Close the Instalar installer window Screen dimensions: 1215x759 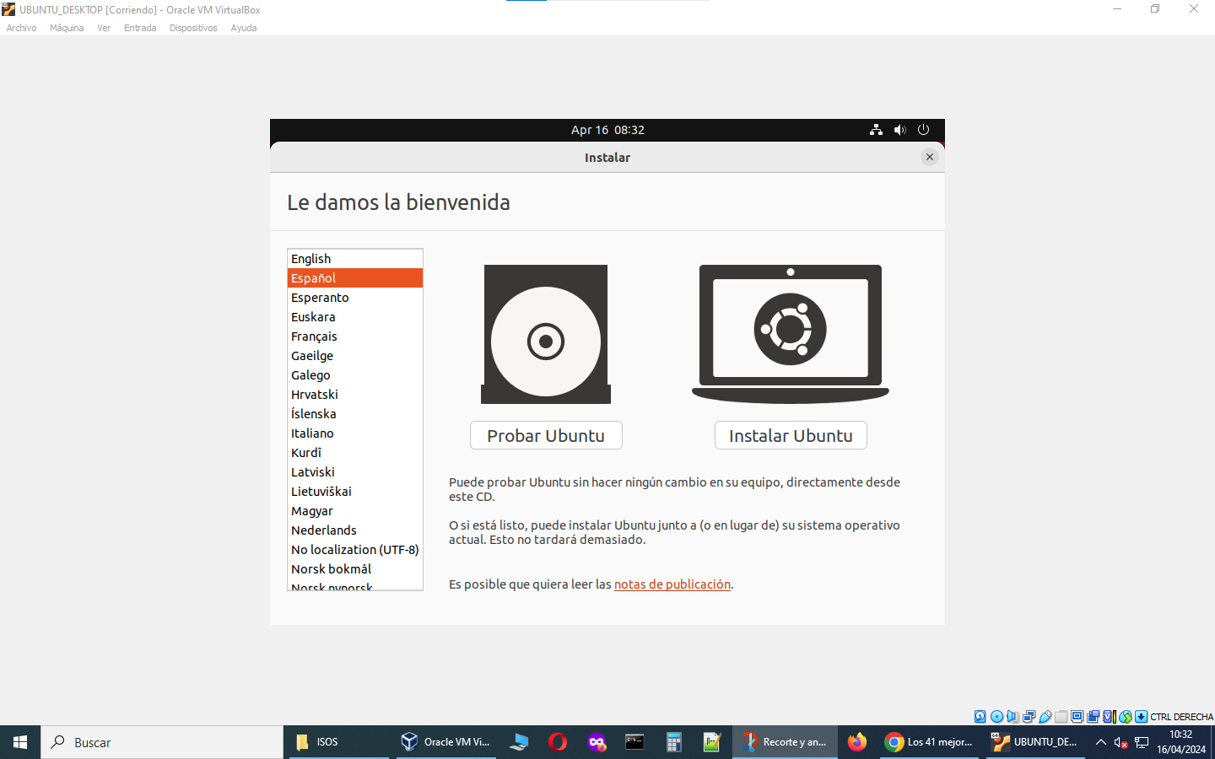click(x=929, y=157)
